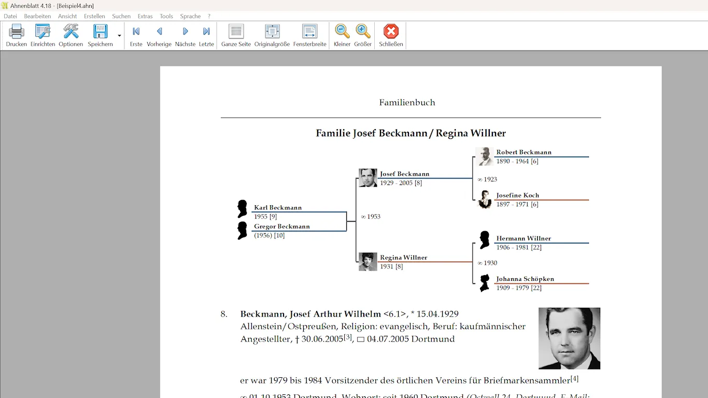Screen dimensions: 708x398
Task: Open the Sprache menu
Action: [x=190, y=16]
